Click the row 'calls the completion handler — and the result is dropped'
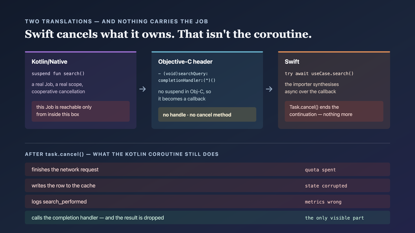 click(207, 217)
